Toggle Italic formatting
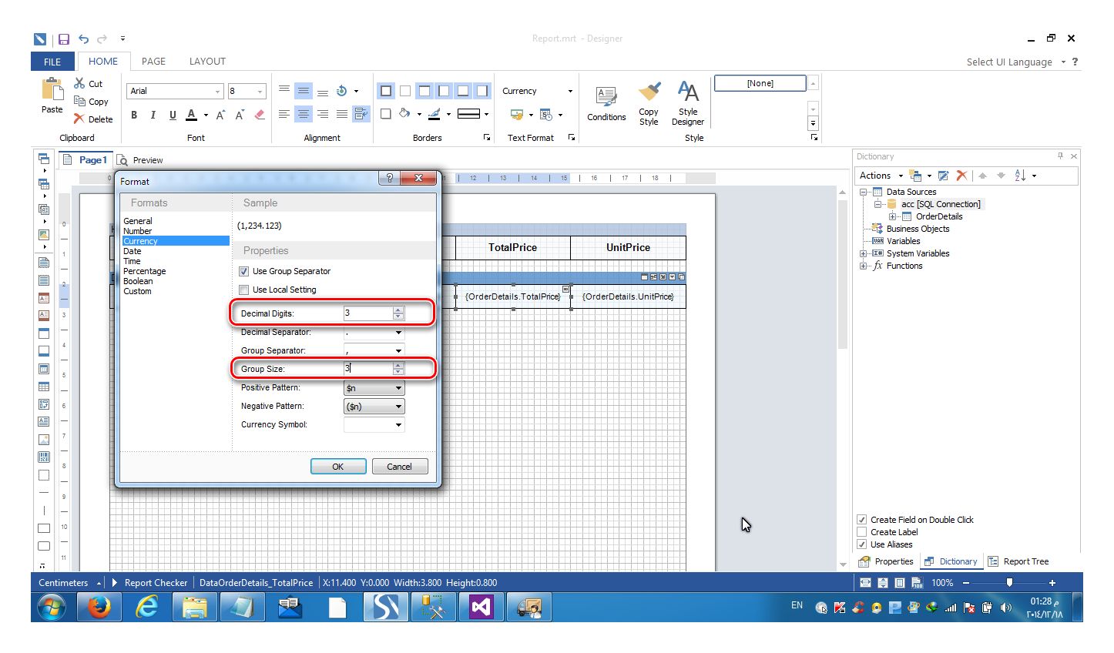Image resolution: width=1114 pixels, height=653 pixels. [x=153, y=115]
